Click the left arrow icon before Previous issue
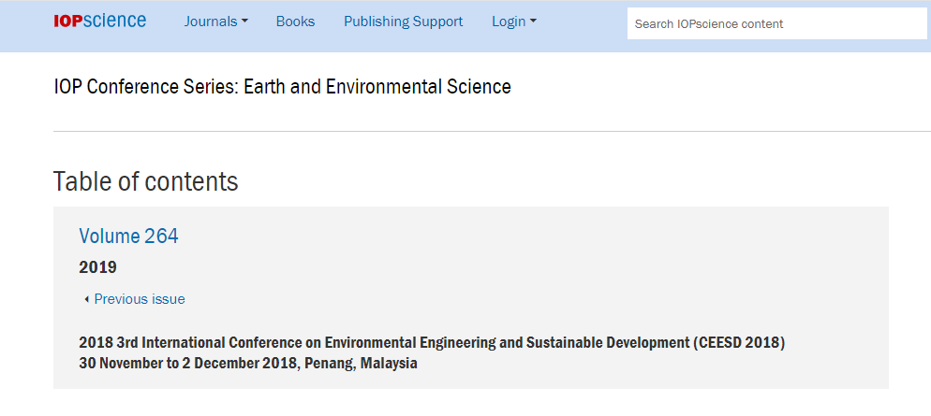The height and width of the screenshot is (416, 931). [x=86, y=299]
